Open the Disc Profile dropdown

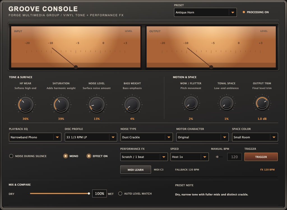point(91,137)
